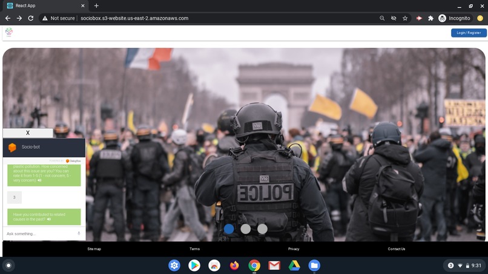488x274 pixels.
Task: Open the Site map footer link
Action: coord(94,249)
